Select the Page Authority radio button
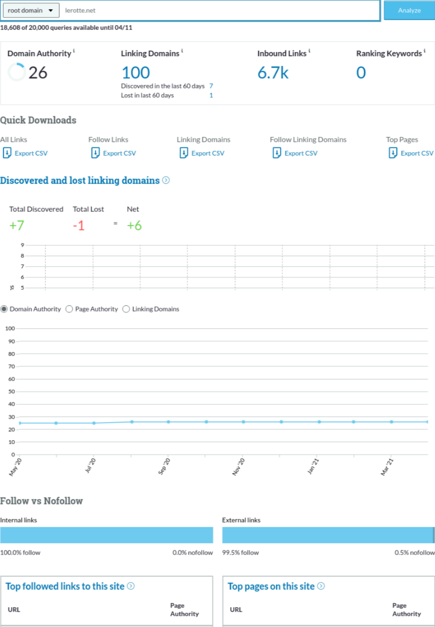The height and width of the screenshot is (627, 435). coord(69,309)
